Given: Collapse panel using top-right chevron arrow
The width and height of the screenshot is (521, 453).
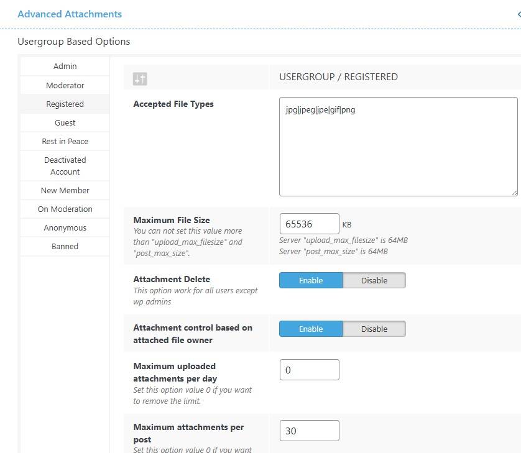Looking at the screenshot, I should pos(519,14).
